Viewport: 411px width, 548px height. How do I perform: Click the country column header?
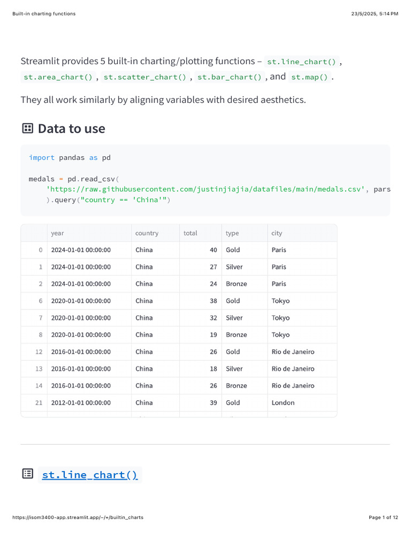point(156,233)
